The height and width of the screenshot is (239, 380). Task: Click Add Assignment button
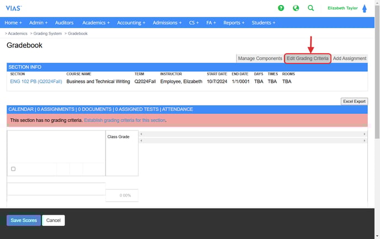point(350,59)
